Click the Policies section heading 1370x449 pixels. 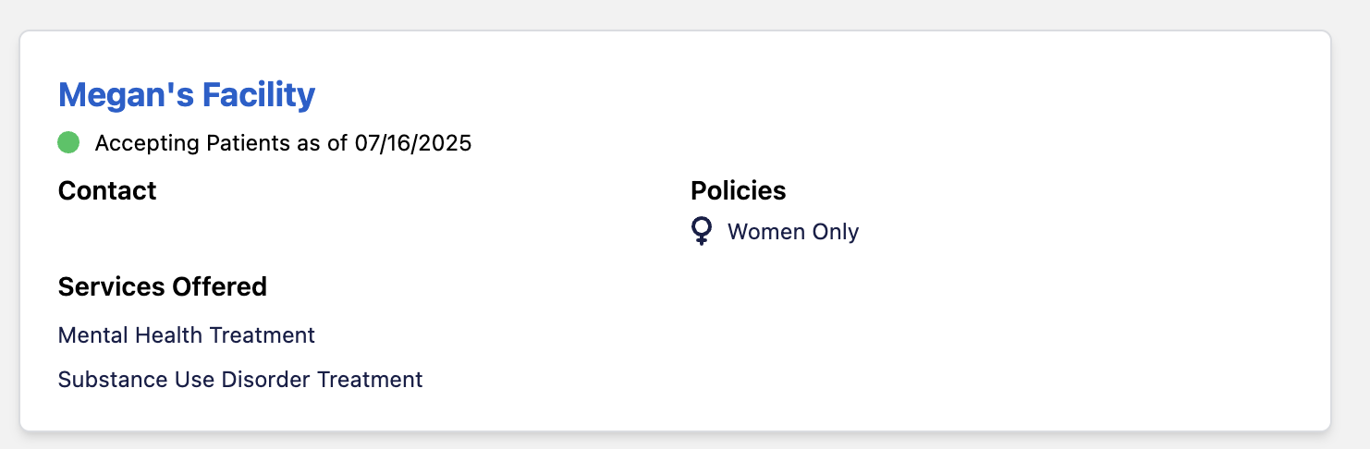pyautogui.click(x=738, y=191)
